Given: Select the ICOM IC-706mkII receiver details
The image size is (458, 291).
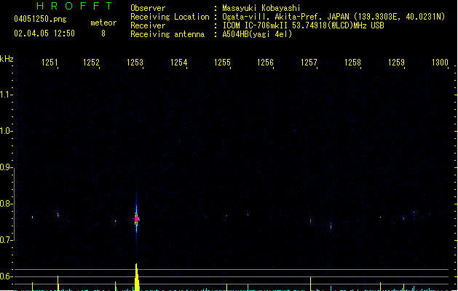Looking at the screenshot, I should 303,25.
